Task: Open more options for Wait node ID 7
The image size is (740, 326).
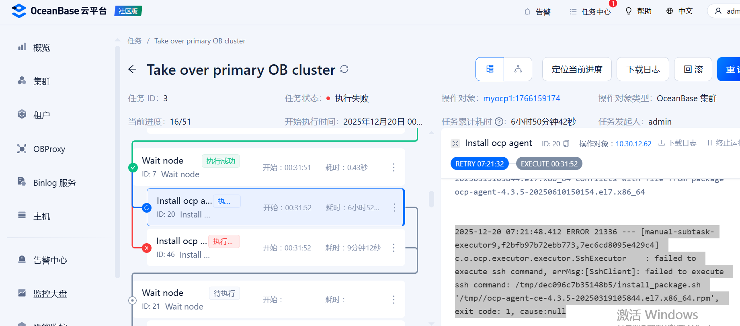Action: pos(394,167)
